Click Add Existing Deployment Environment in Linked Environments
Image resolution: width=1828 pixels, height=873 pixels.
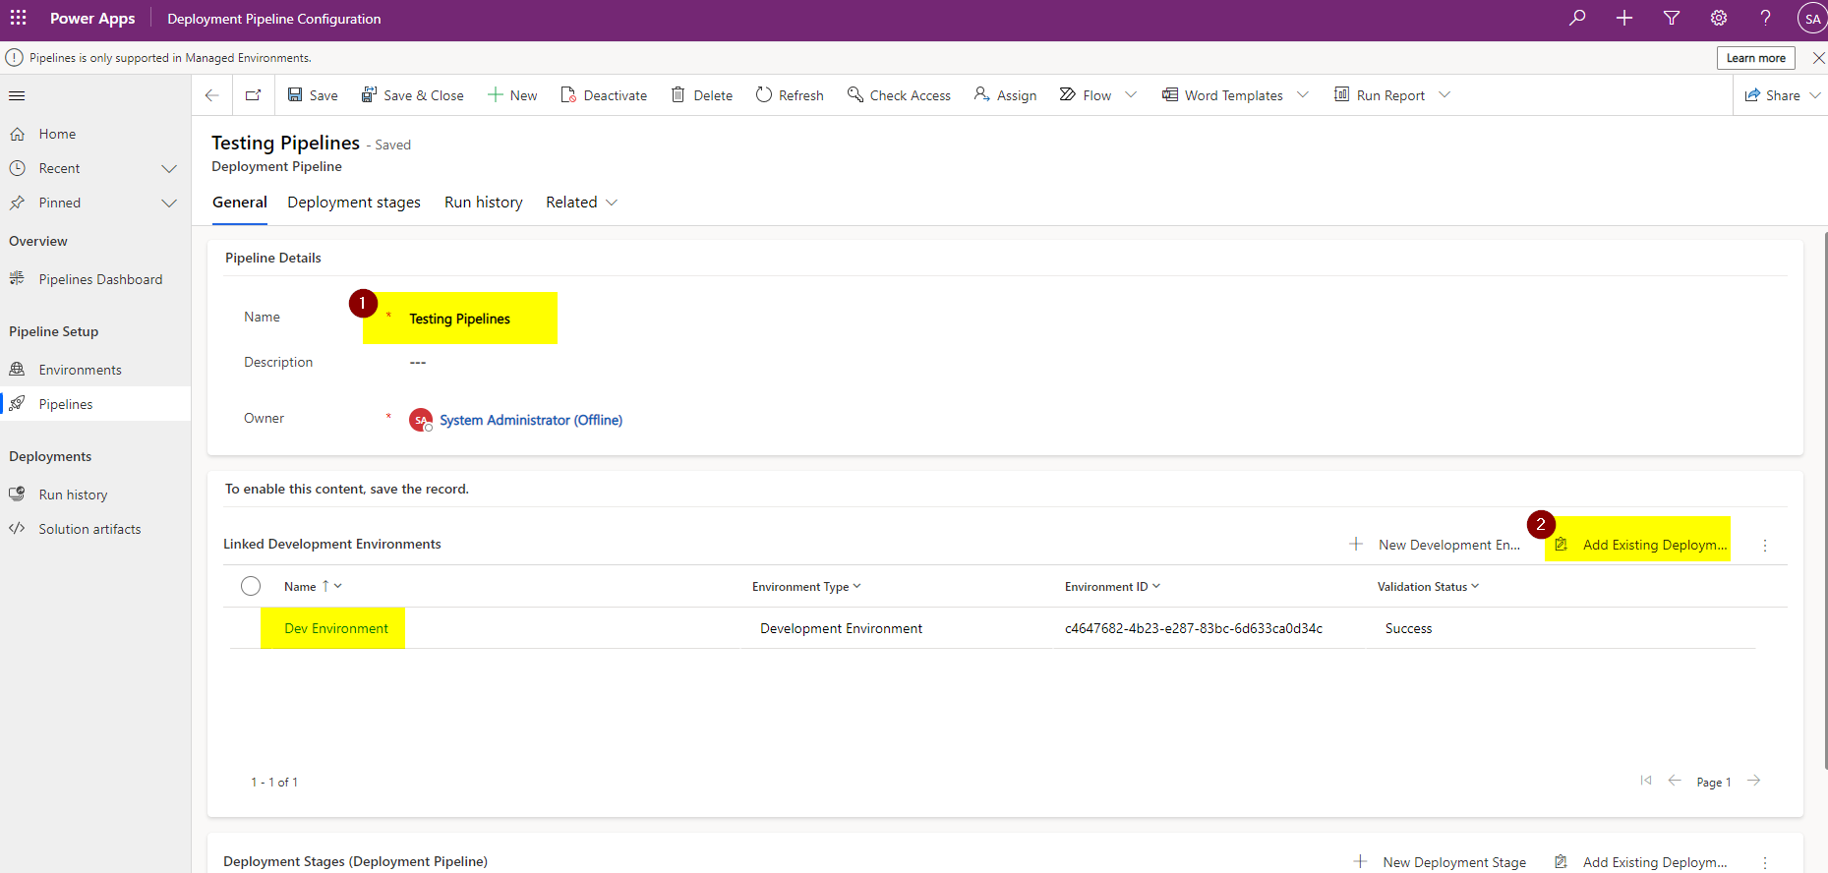click(1640, 545)
